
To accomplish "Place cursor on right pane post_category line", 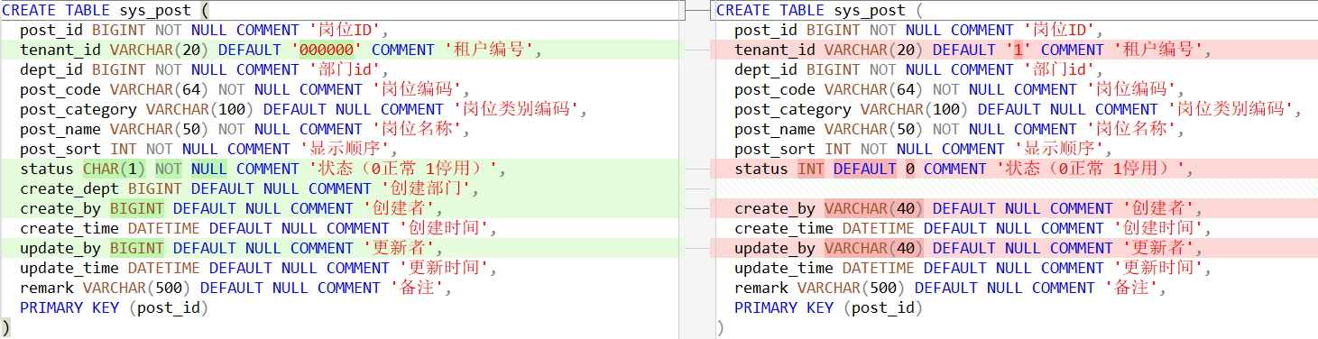I will tap(1018, 109).
